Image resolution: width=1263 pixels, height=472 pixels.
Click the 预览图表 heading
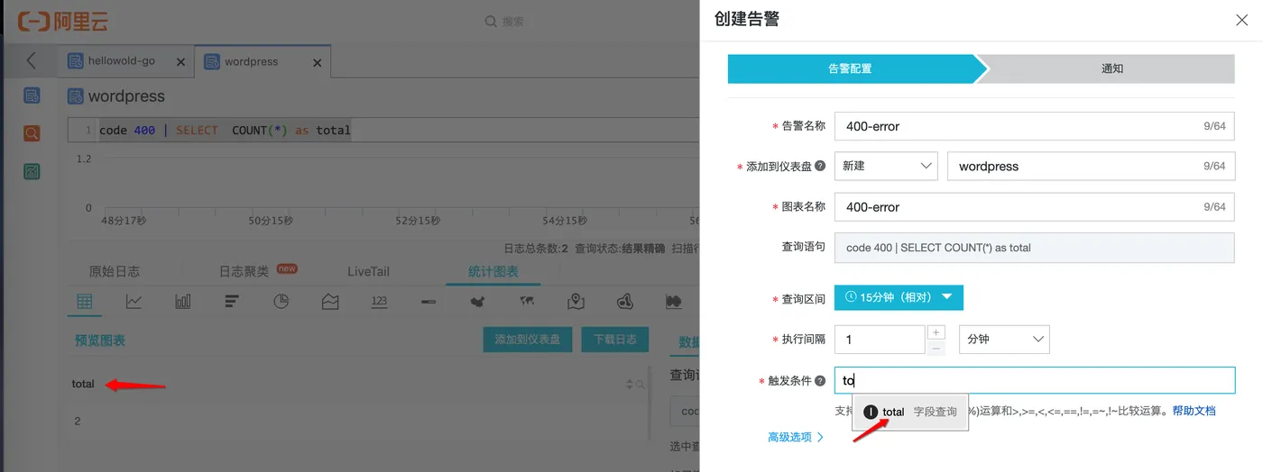(x=100, y=340)
